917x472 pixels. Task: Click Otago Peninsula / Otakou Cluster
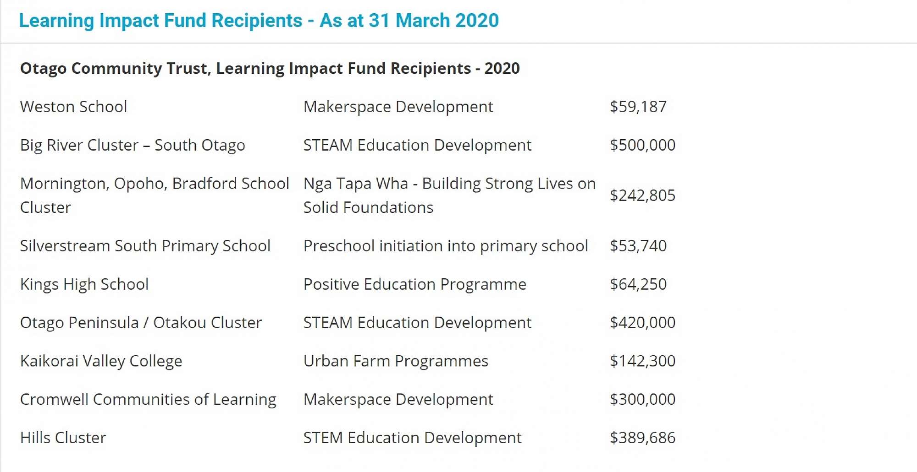coord(141,323)
